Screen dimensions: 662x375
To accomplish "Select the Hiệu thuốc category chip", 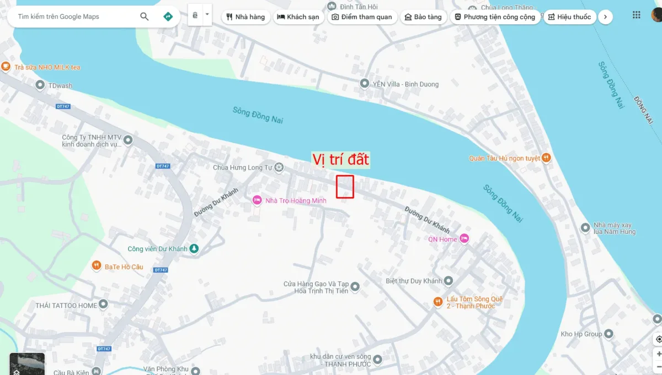I will click(570, 17).
